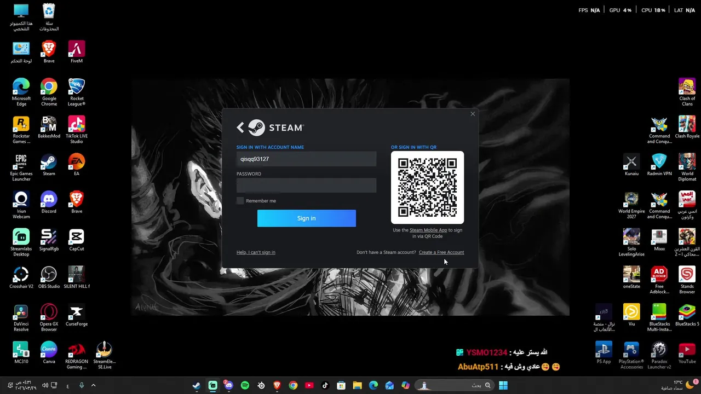The height and width of the screenshot is (394, 701).
Task: Open the PlayStation Accessories shortcut
Action: click(631, 355)
